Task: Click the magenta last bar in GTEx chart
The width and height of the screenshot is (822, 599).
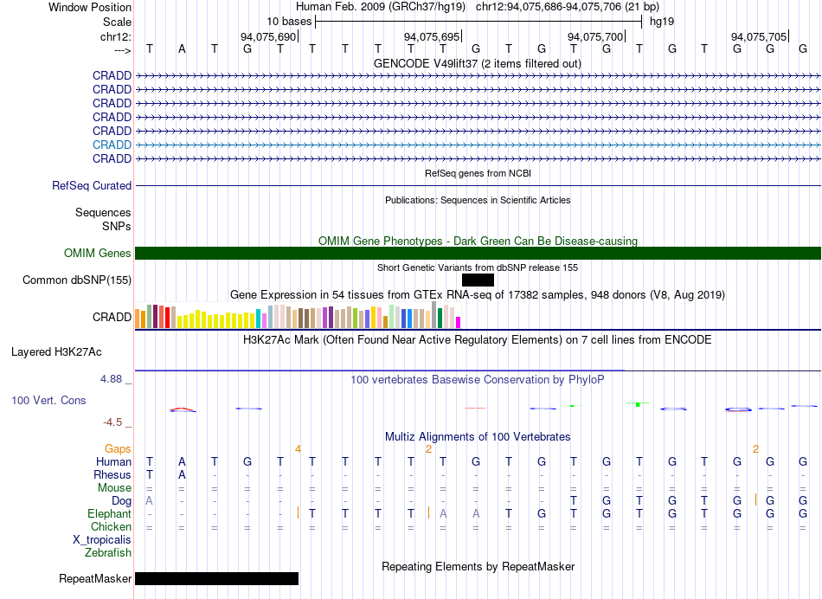Action: pyautogui.click(x=458, y=323)
